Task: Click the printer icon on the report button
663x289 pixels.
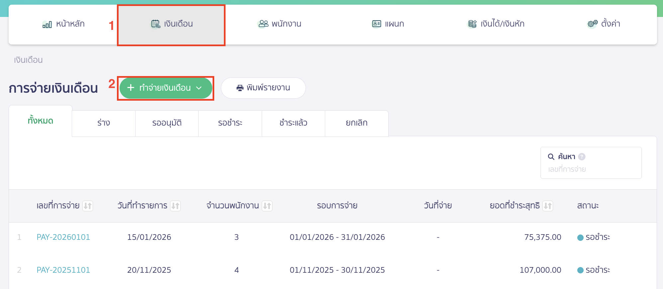Action: [x=240, y=88]
